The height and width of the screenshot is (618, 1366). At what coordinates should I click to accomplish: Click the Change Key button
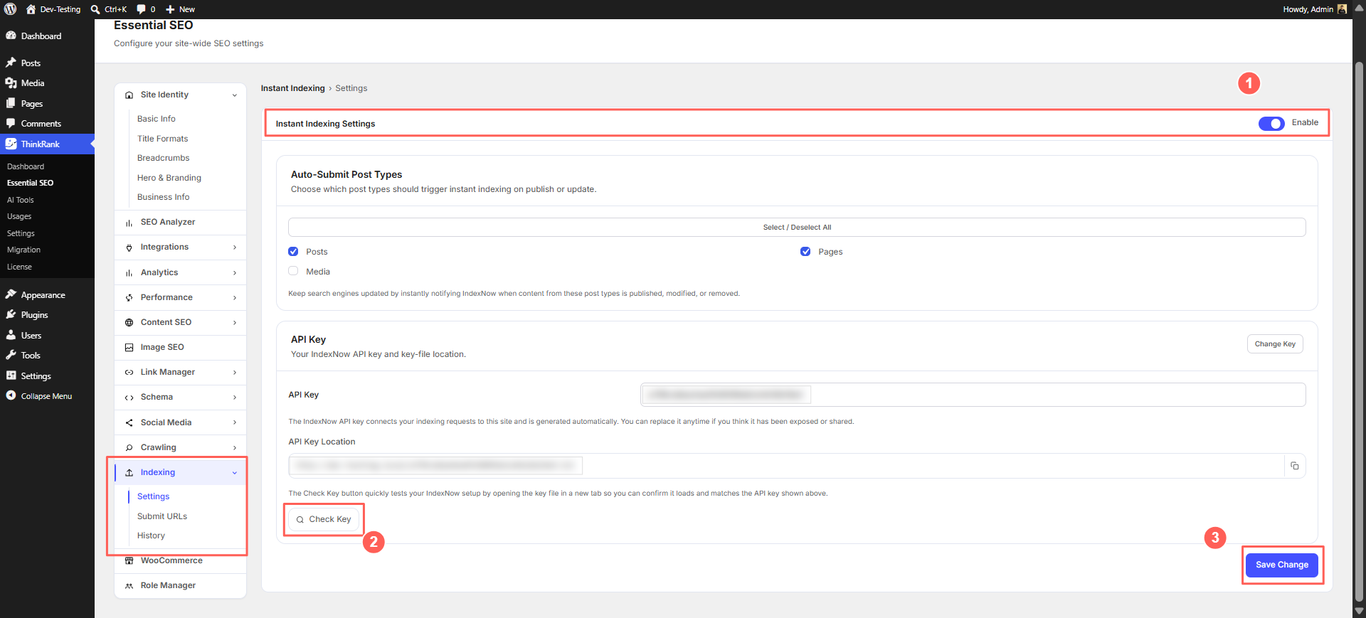(1275, 344)
